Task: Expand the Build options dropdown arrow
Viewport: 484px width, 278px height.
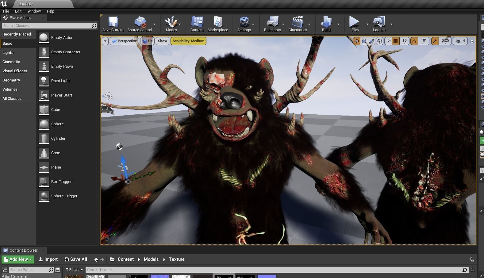Action: (338, 24)
